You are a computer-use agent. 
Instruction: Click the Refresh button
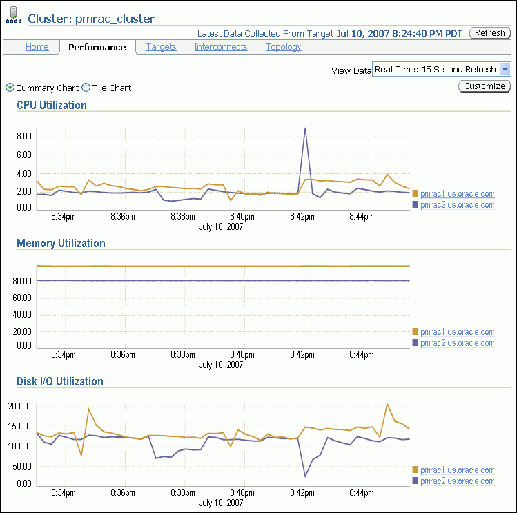490,33
